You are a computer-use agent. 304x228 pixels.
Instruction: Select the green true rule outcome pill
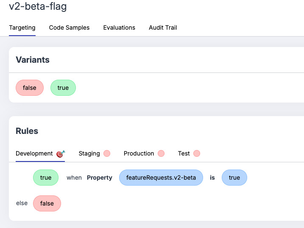(46, 178)
